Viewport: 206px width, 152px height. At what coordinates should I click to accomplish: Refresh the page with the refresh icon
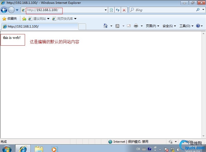point(118,10)
